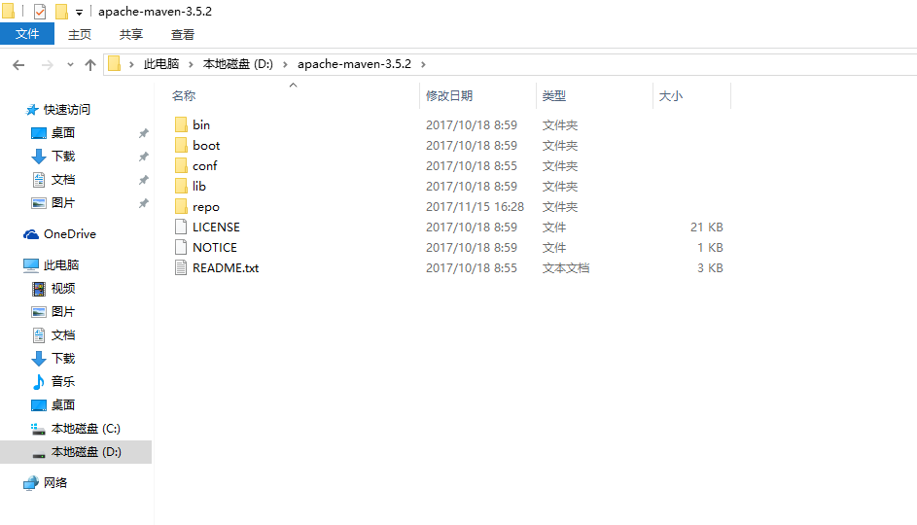Image resolution: width=917 pixels, height=525 pixels.
Task: Click the README.txt file name
Action: click(x=226, y=267)
